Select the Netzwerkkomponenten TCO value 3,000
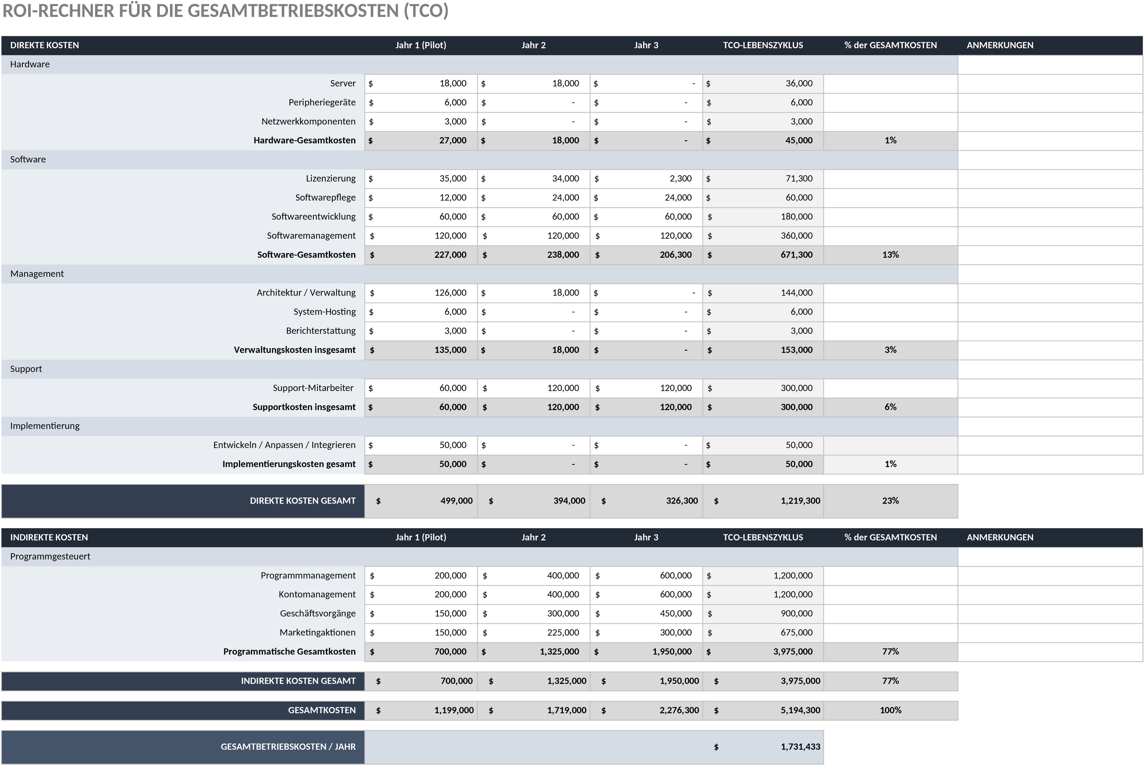1144x765 pixels. coord(763,122)
